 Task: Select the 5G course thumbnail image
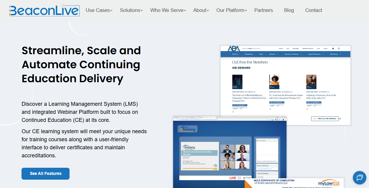point(274,82)
